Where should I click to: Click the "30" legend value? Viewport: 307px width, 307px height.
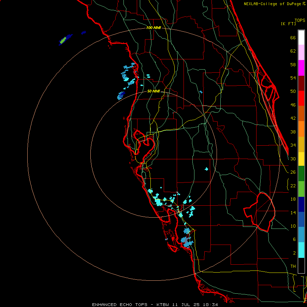(x=293, y=159)
